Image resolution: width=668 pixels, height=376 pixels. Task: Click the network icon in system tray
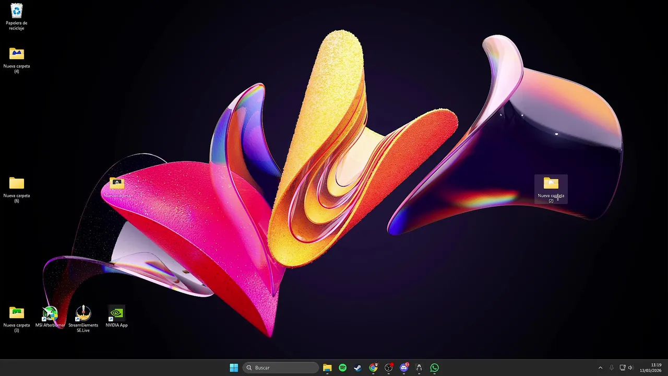pyautogui.click(x=623, y=368)
